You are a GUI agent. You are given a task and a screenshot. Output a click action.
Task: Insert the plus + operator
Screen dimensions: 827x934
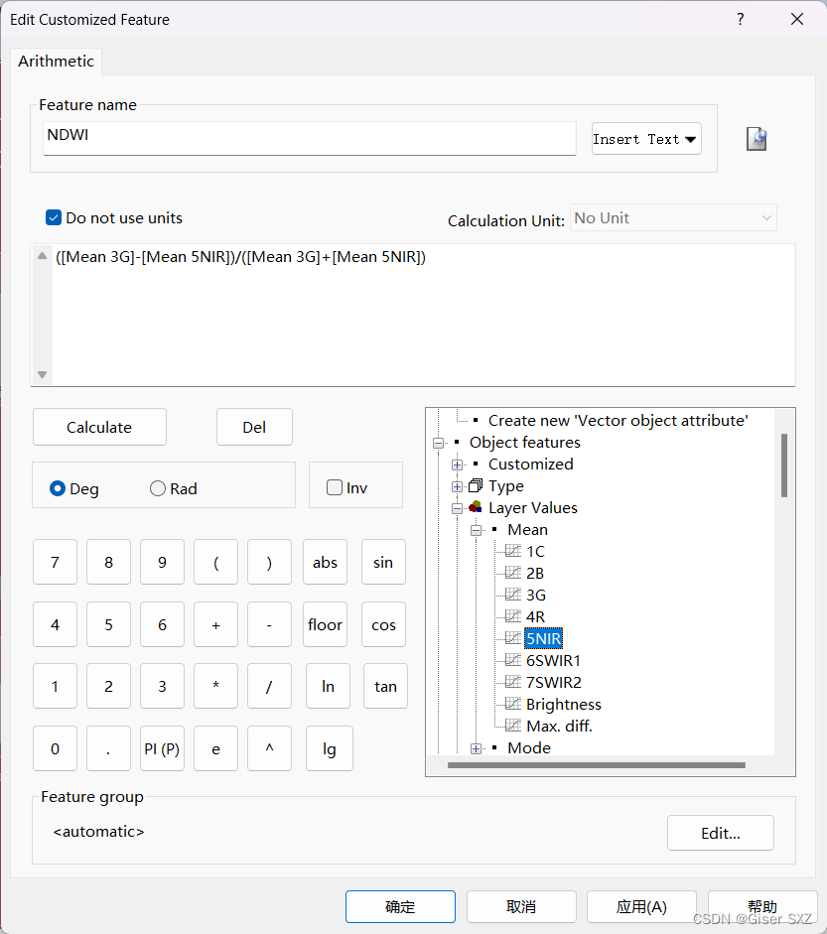click(x=215, y=624)
